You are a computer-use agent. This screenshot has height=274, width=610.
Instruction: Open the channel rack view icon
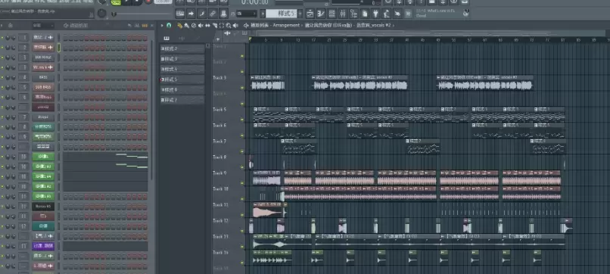coord(331,14)
